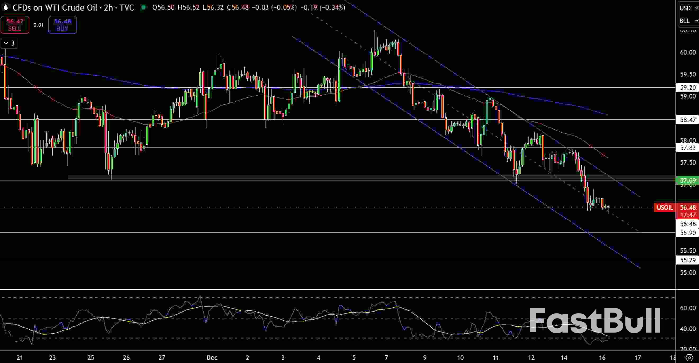Click the TVC exchange label in title

point(126,8)
